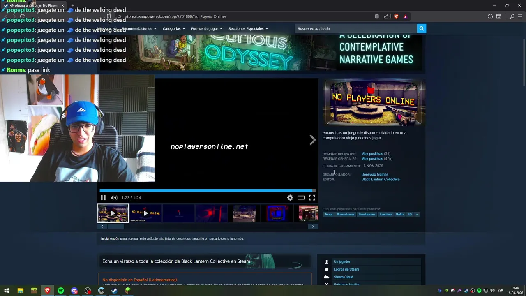526x296 pixels.
Task: Mute the trailer volume speaker icon
Action: click(114, 198)
